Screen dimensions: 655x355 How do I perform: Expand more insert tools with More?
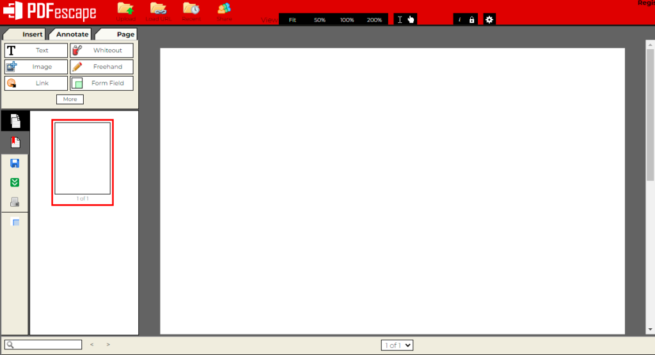[70, 99]
